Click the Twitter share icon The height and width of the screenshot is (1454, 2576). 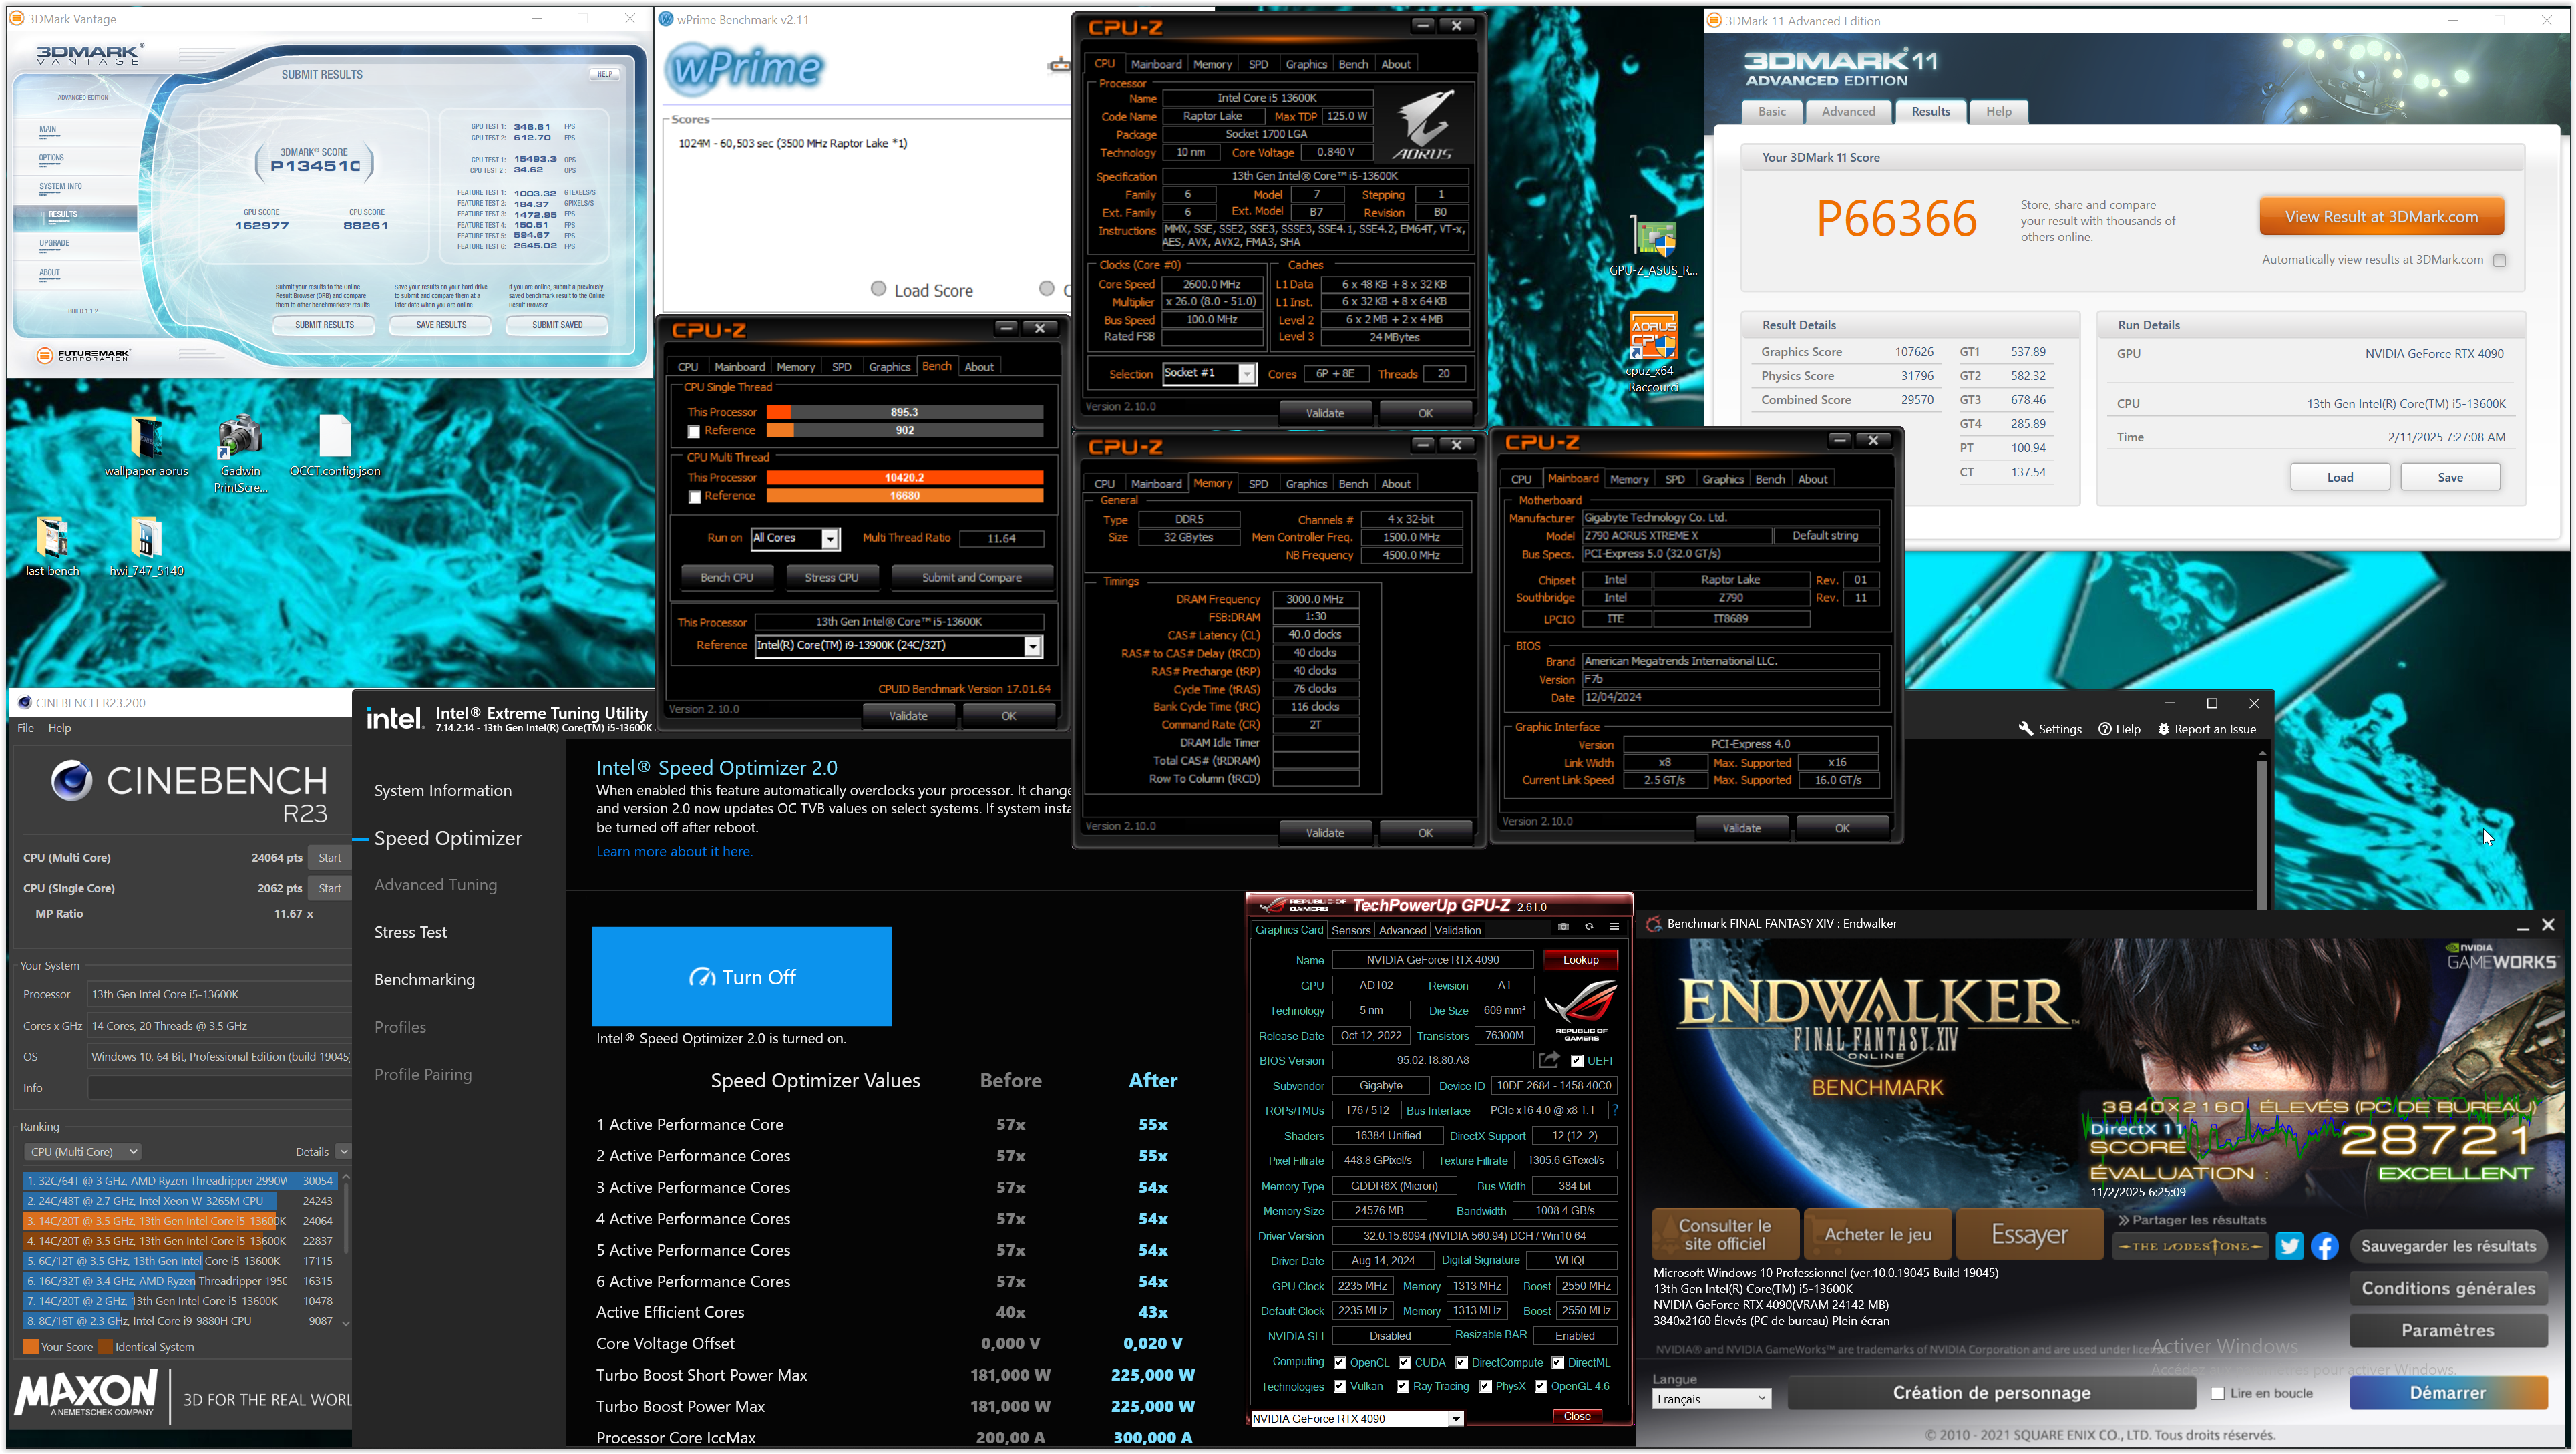2290,1246
